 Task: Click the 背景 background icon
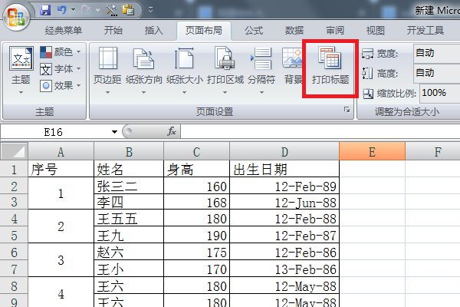pyautogui.click(x=293, y=66)
